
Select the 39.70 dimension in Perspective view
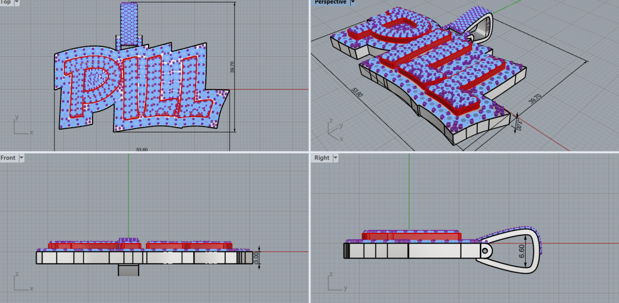[x=535, y=98]
